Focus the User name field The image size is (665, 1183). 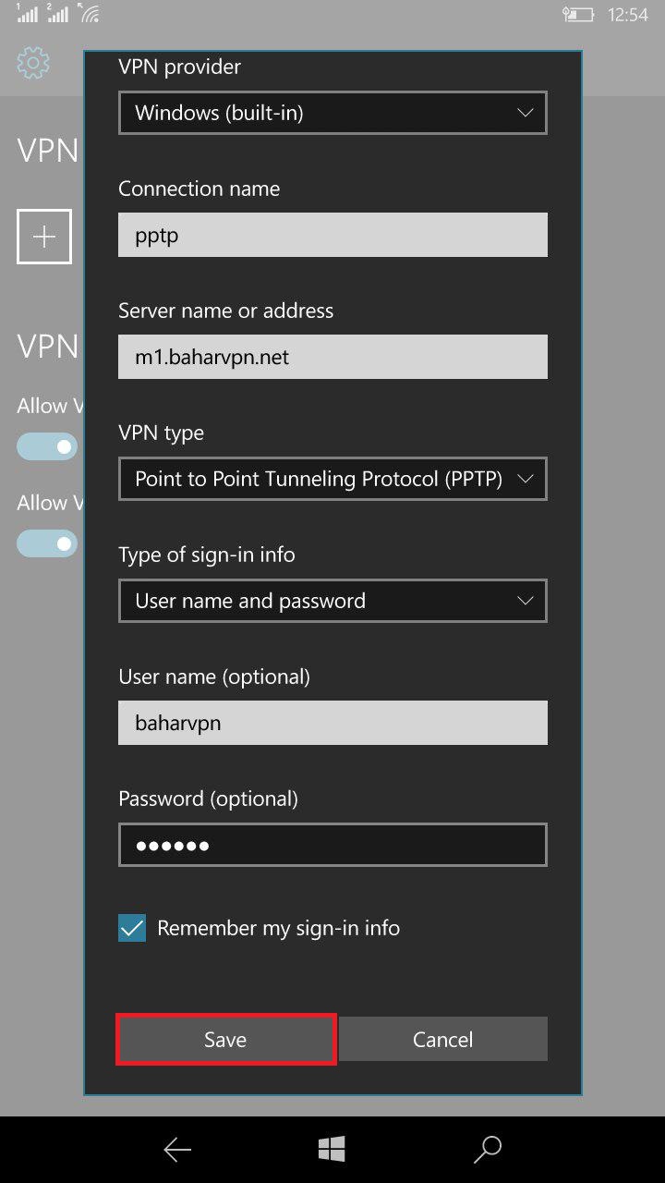332,723
